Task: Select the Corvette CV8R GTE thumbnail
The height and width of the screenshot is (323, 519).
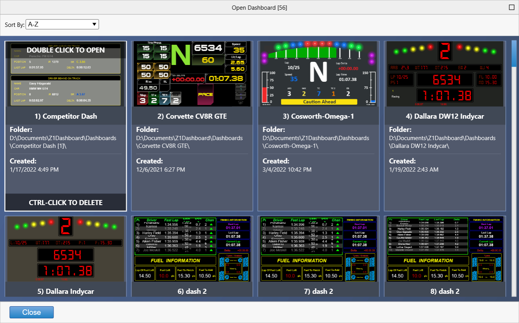Action: 192,74
